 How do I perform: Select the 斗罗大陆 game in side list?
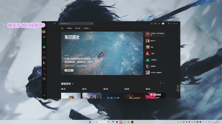click(x=155, y=72)
